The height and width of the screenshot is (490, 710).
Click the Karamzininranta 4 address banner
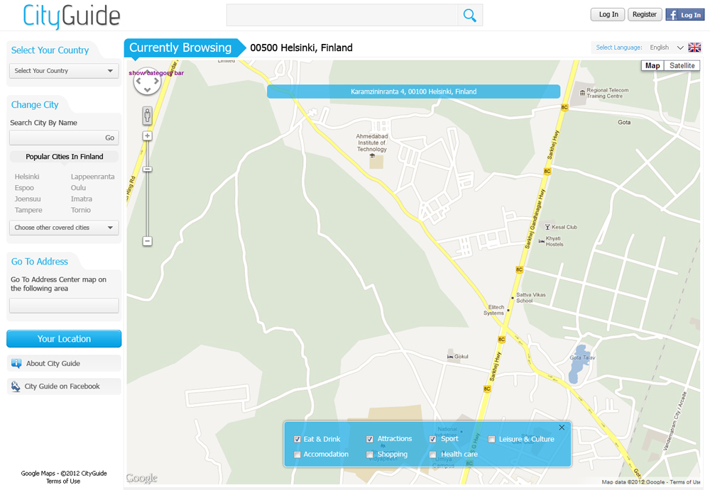(x=413, y=91)
